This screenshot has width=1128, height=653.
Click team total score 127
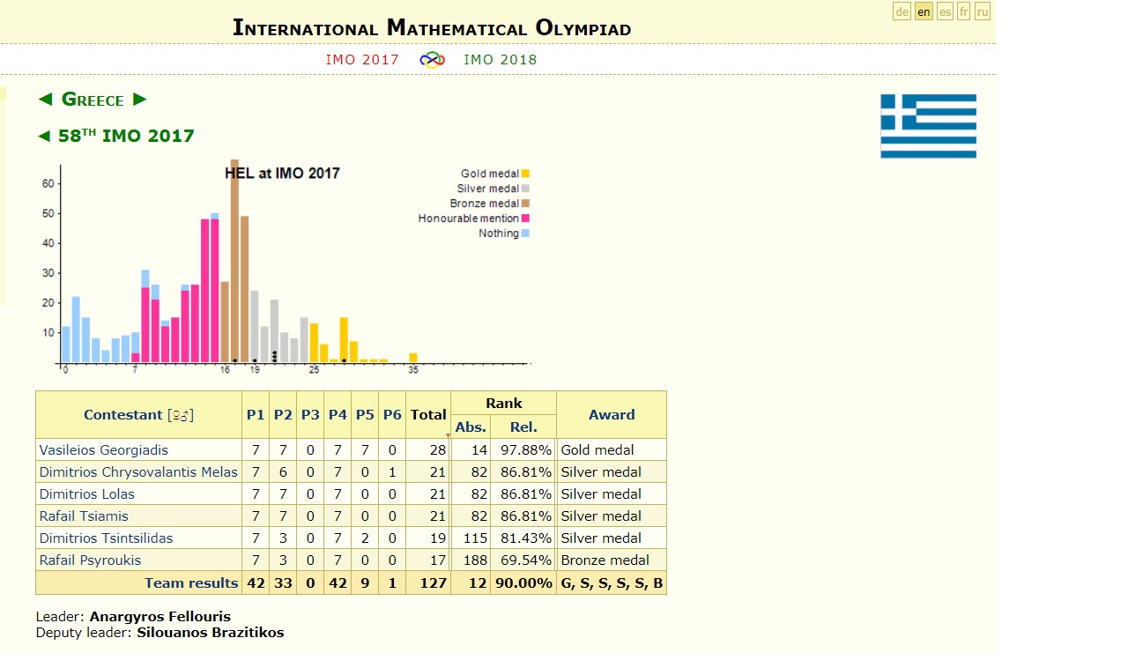tap(428, 583)
